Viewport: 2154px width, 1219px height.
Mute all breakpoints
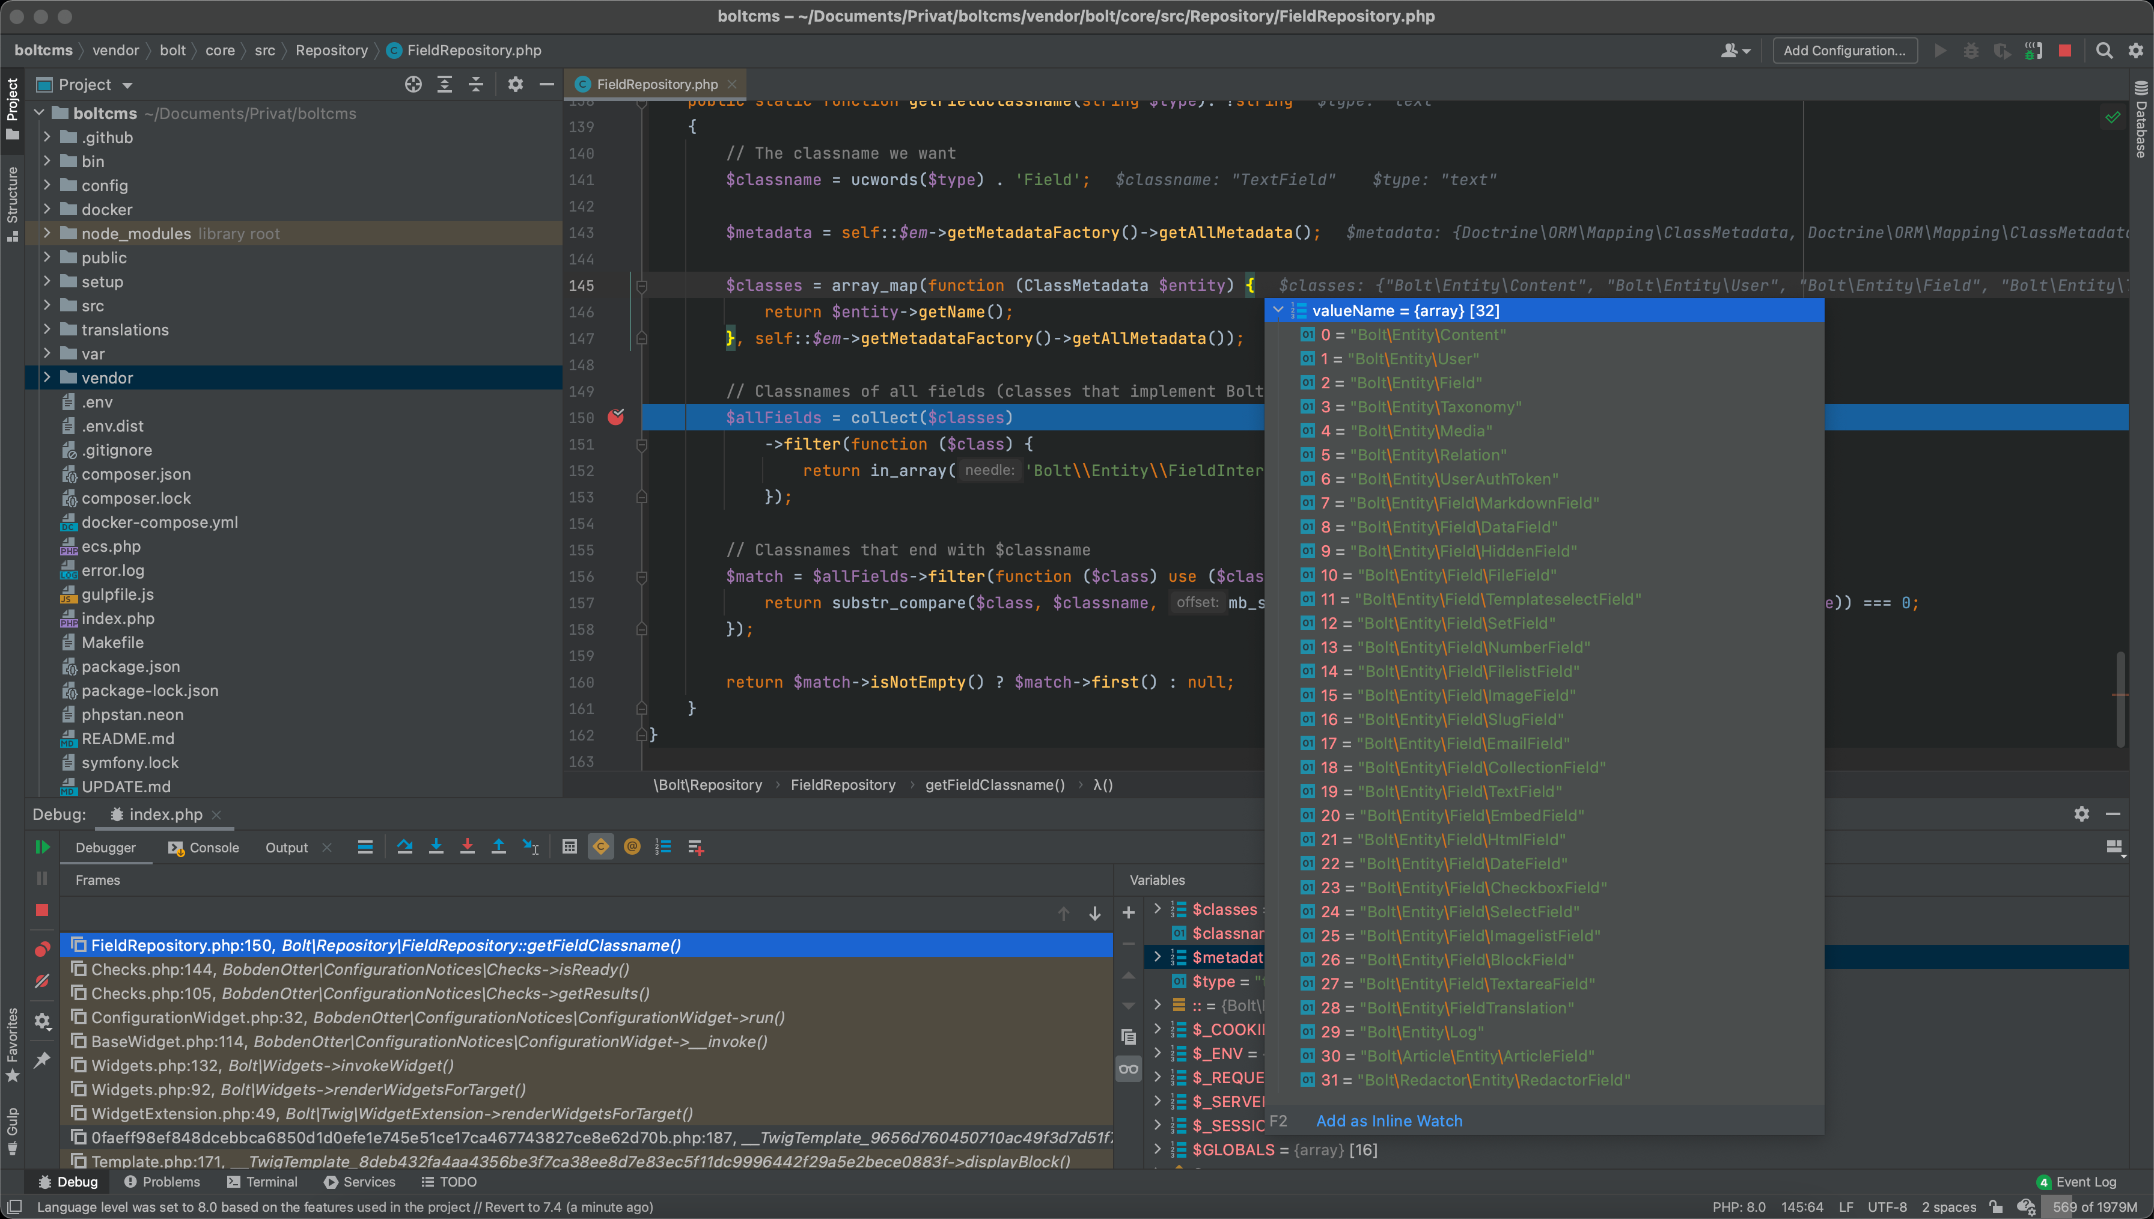[43, 981]
